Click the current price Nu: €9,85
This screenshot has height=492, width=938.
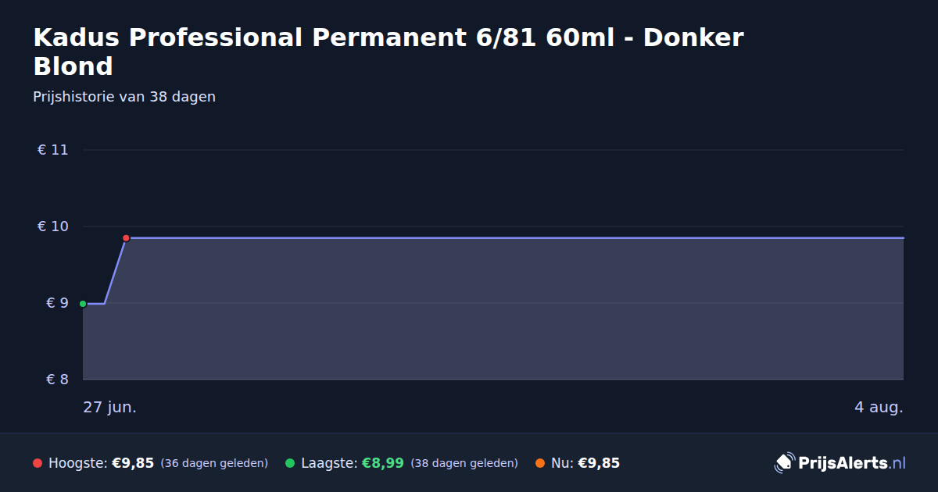pyautogui.click(x=585, y=463)
